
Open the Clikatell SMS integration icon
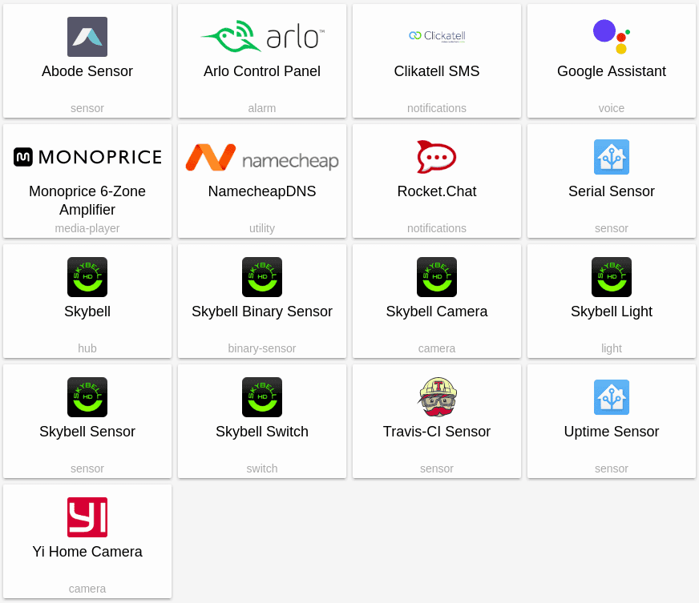pos(437,36)
